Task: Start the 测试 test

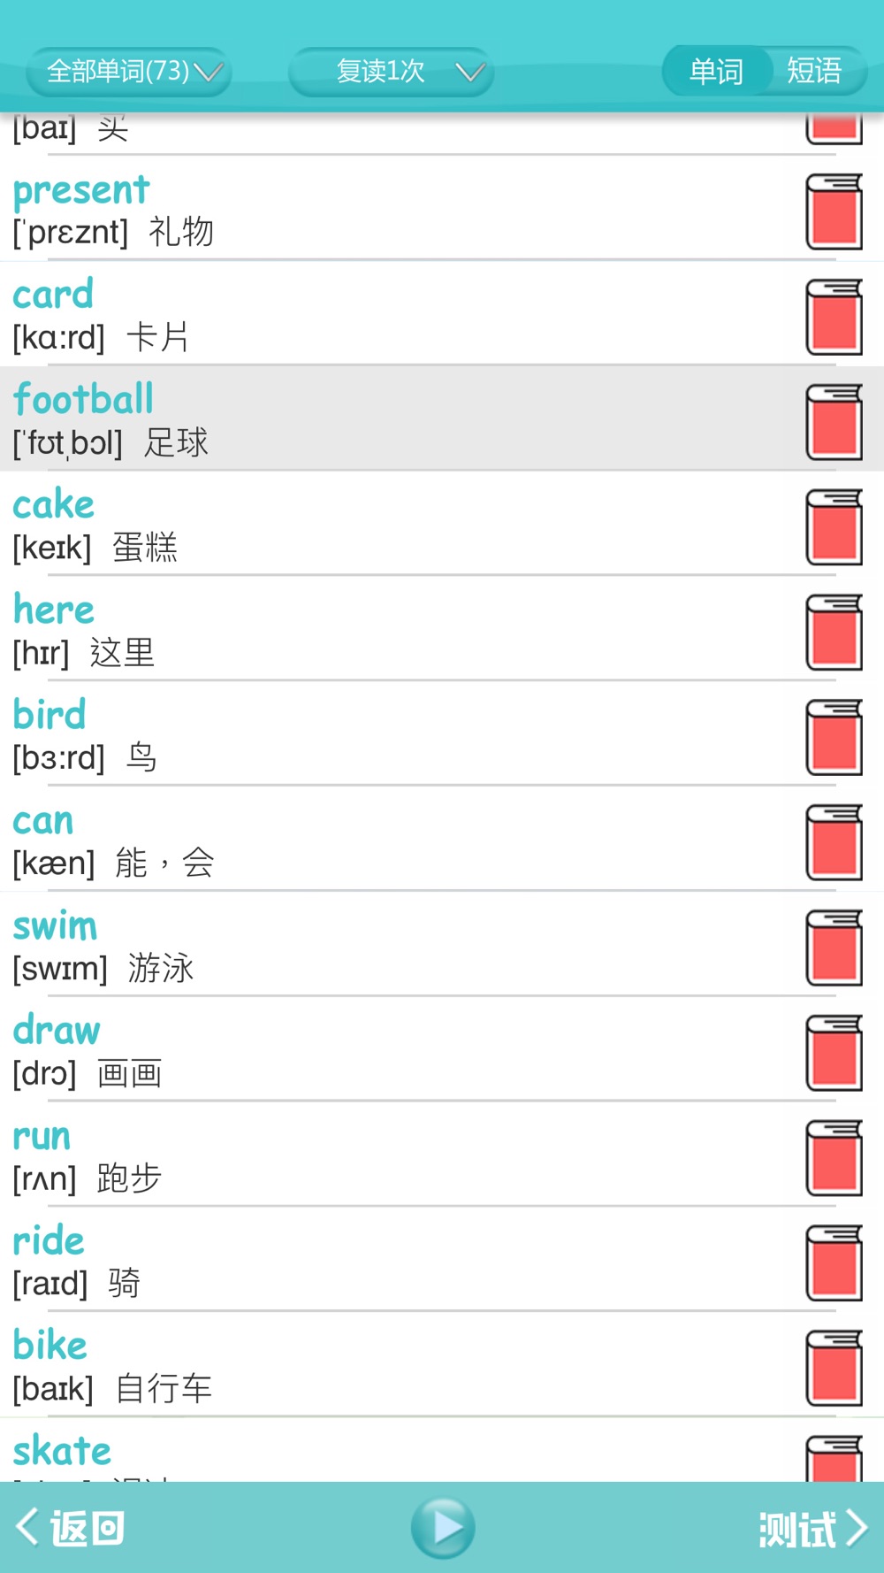Action: click(813, 1528)
